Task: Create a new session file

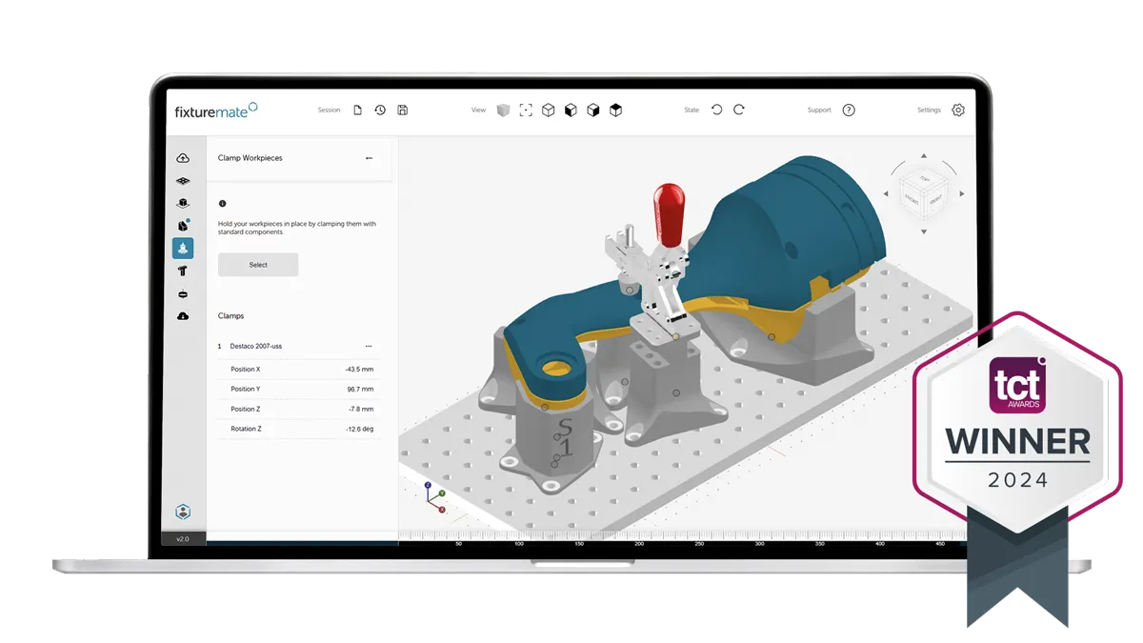Action: coord(357,111)
